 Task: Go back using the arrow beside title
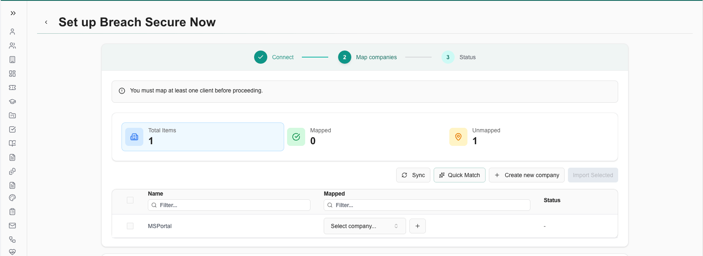[x=46, y=22]
